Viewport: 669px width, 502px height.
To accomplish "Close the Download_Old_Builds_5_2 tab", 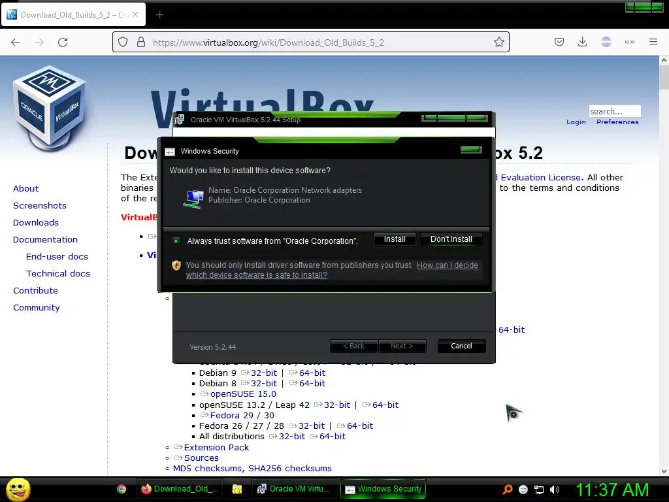I will [135, 14].
